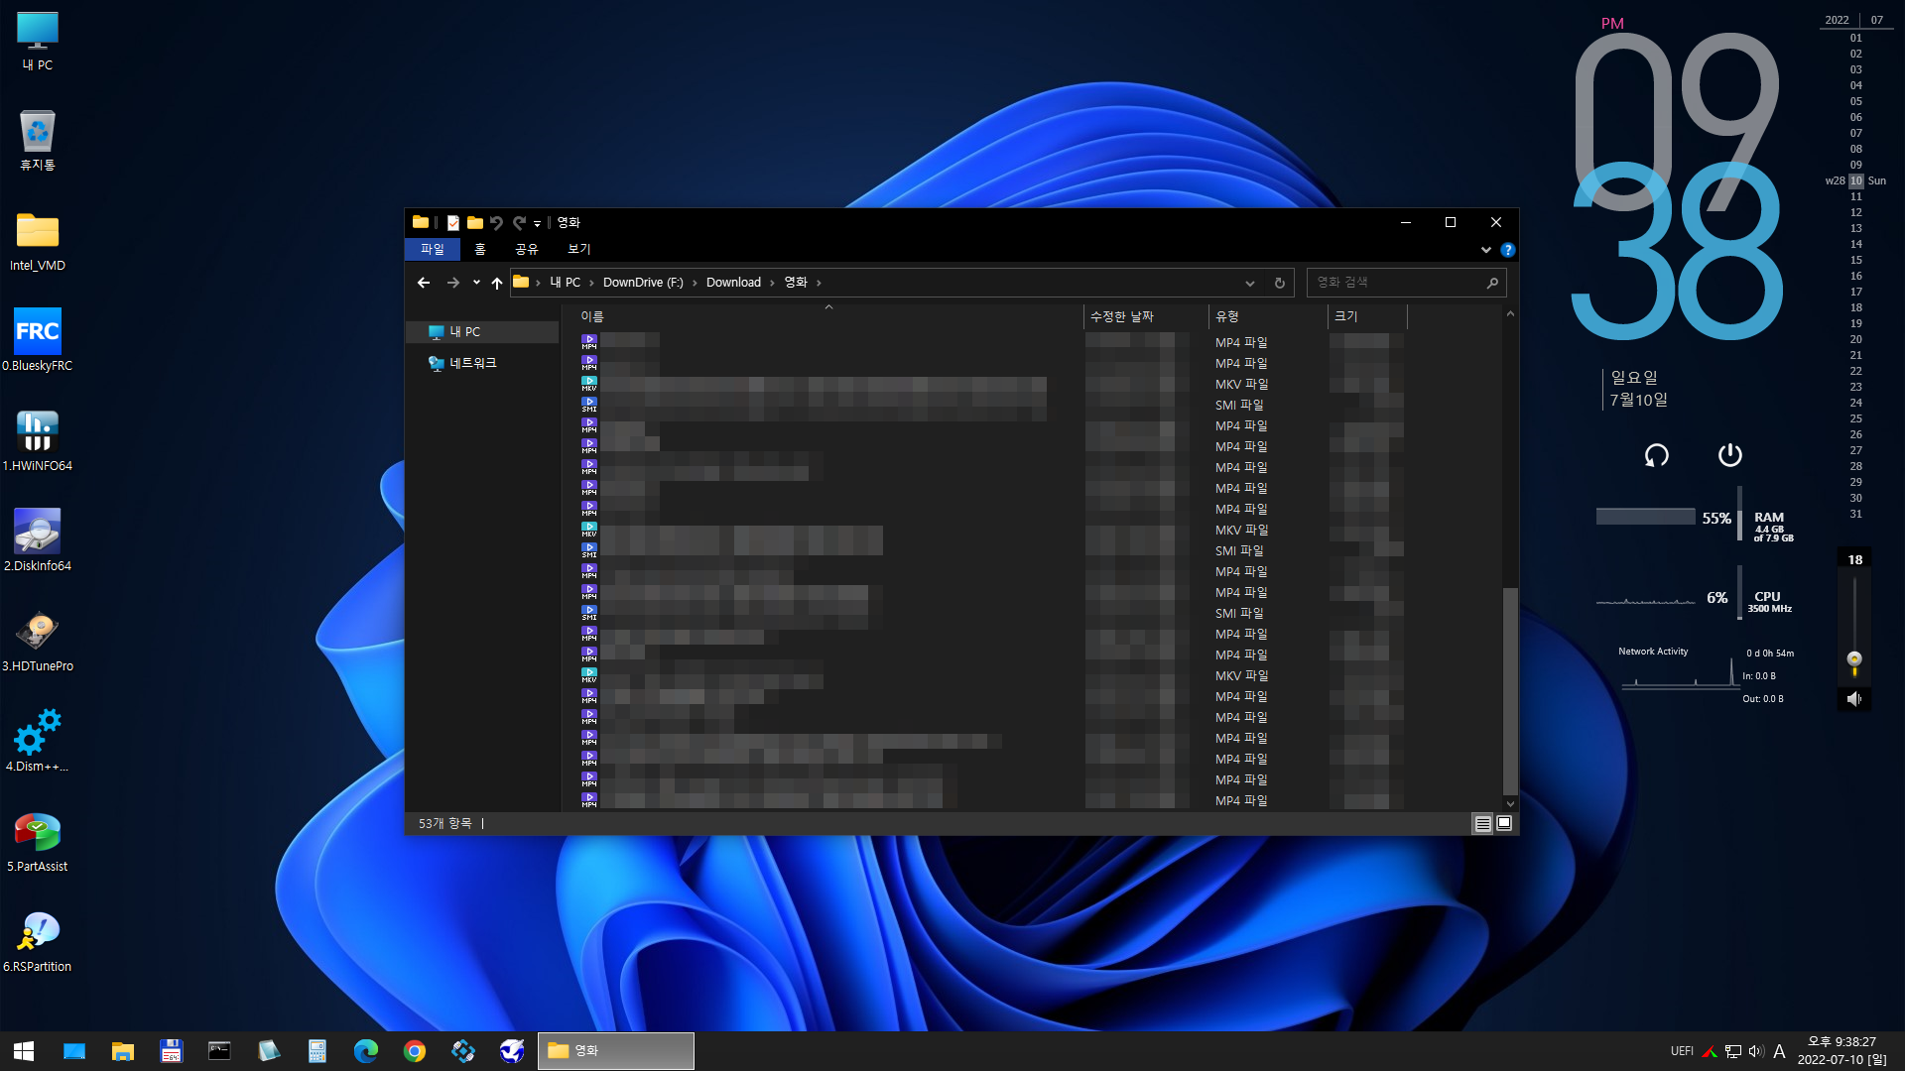Expand the chevron after 내 PC in breadcrumb
Screen dimensions: 1905x1071
[x=591, y=283]
